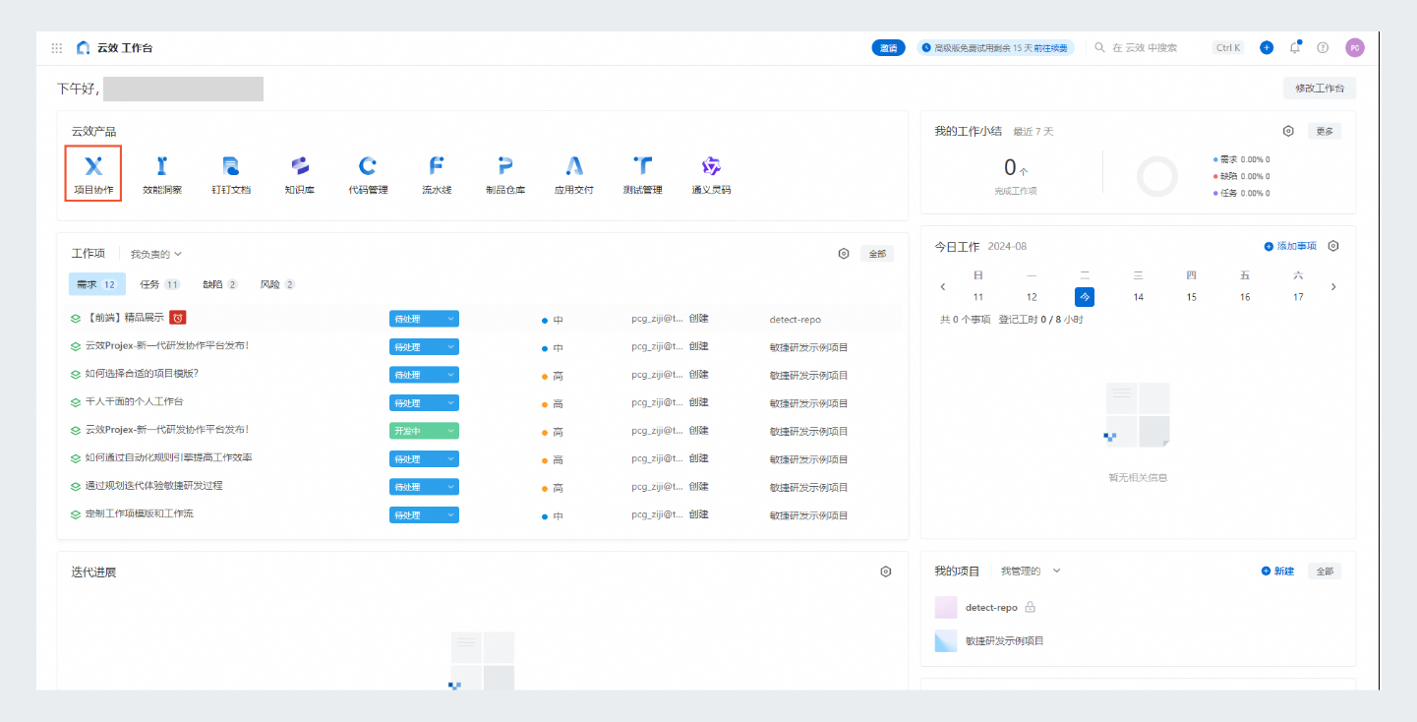Viewport: 1417px width, 722px height.
Task: Click 全部 in 我的项目 panel
Action: pos(1325,572)
